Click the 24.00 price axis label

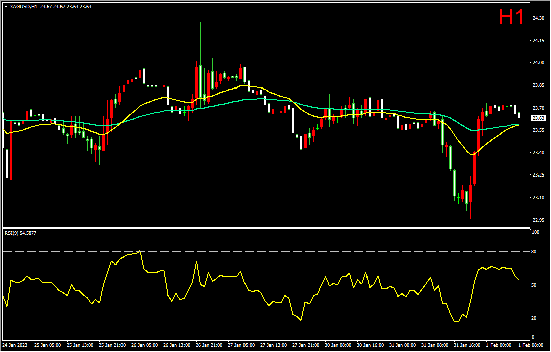click(539, 63)
